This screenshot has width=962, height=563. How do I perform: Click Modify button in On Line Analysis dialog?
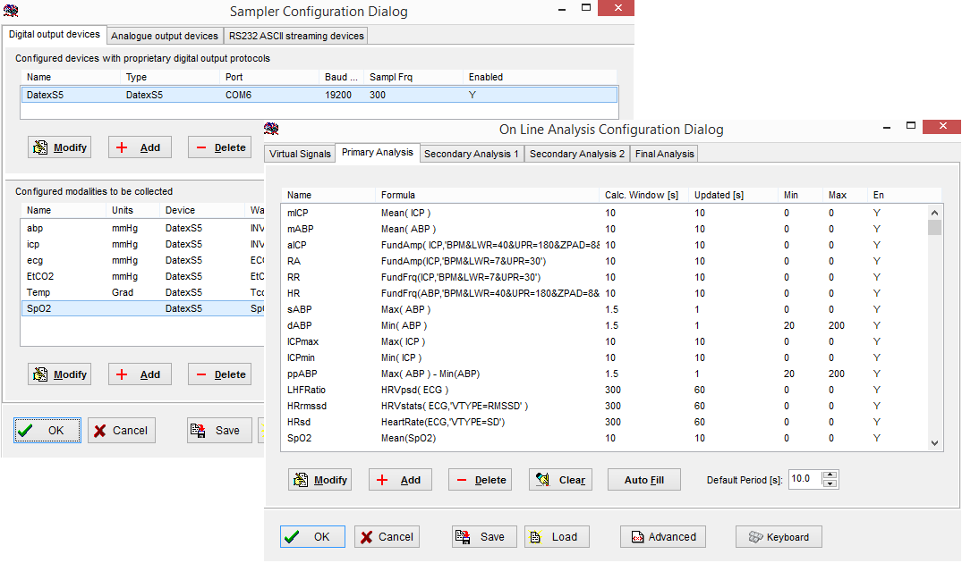click(x=319, y=480)
